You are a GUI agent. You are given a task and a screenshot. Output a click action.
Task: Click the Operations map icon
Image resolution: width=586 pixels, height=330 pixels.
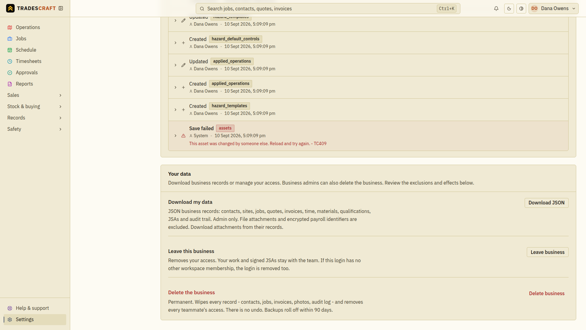(x=10, y=28)
